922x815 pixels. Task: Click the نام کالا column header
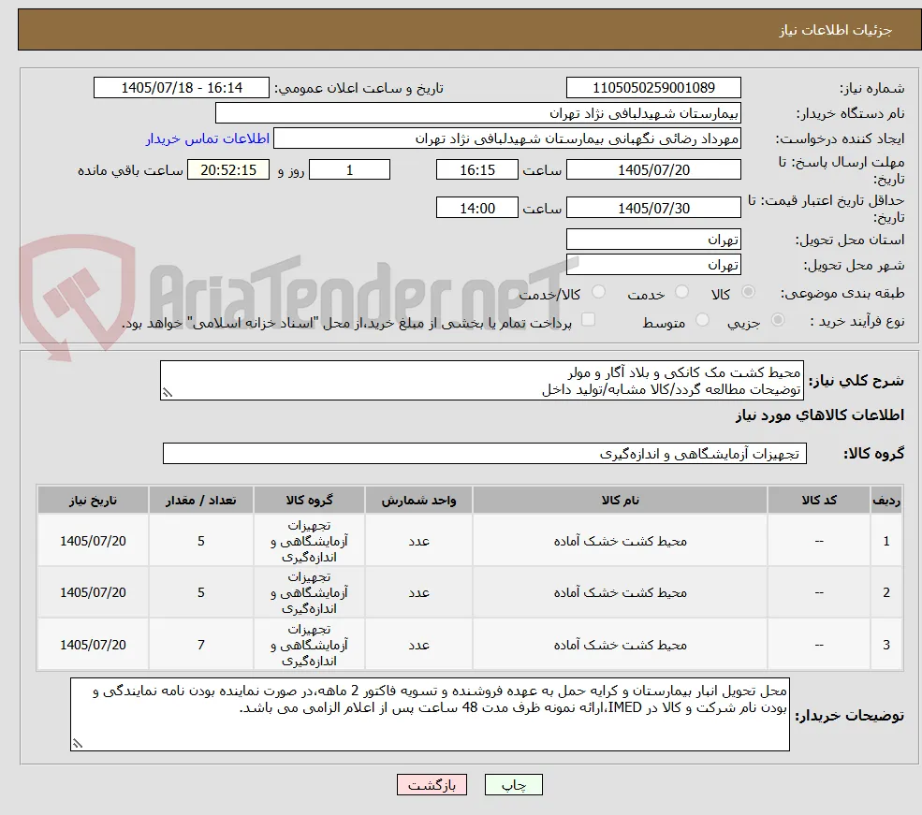tap(620, 500)
